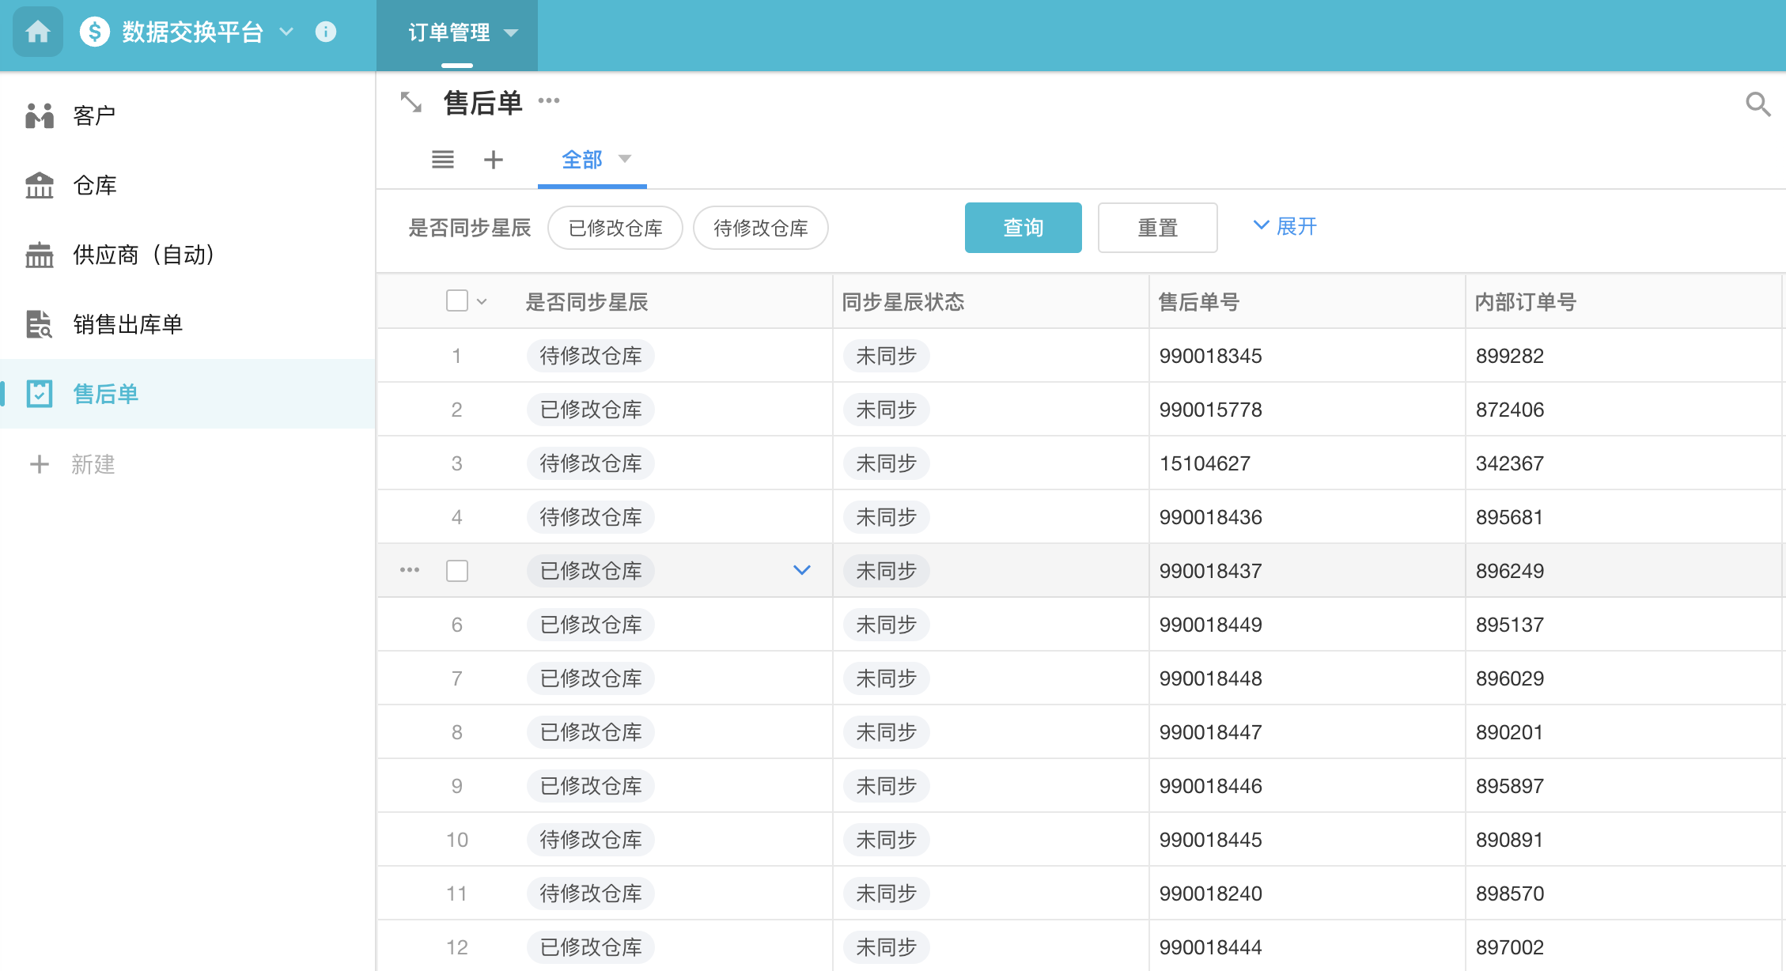
Task: Click 内部订单号 895681
Action: (x=1509, y=517)
